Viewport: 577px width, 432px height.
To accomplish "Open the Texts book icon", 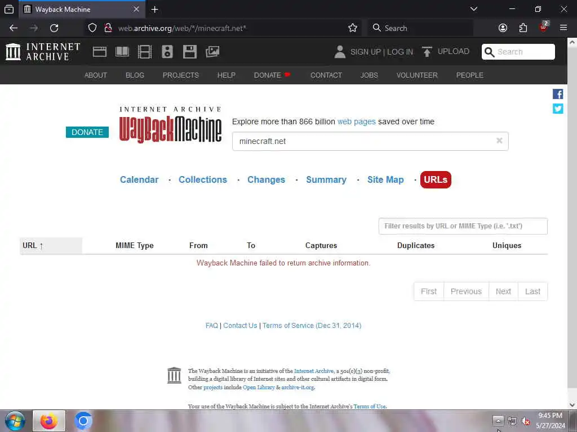I will tap(122, 52).
